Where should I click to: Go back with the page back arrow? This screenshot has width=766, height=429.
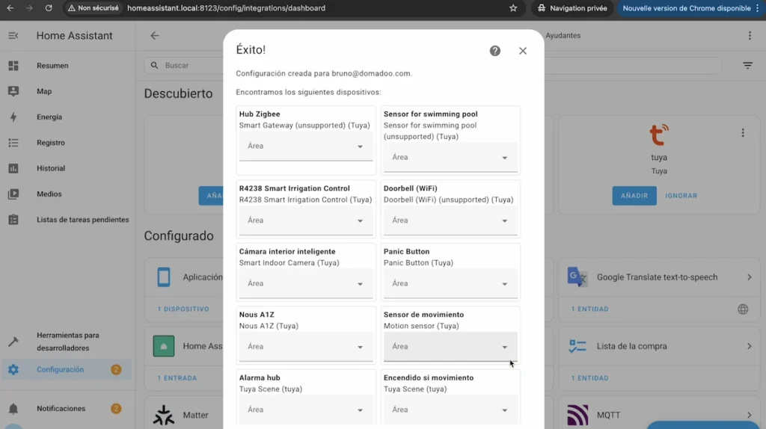(155, 36)
